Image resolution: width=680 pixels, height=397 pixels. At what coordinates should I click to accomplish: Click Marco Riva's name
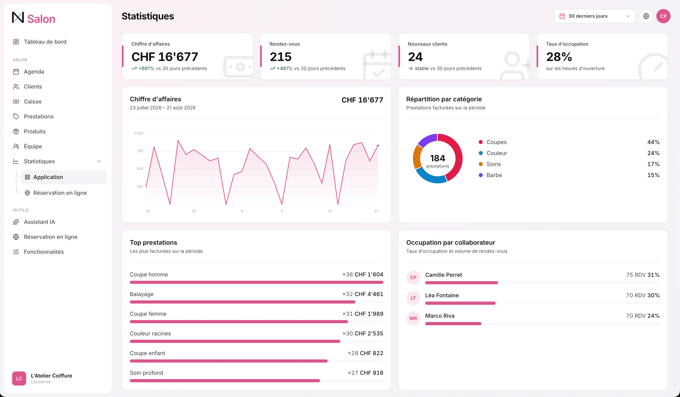point(440,316)
